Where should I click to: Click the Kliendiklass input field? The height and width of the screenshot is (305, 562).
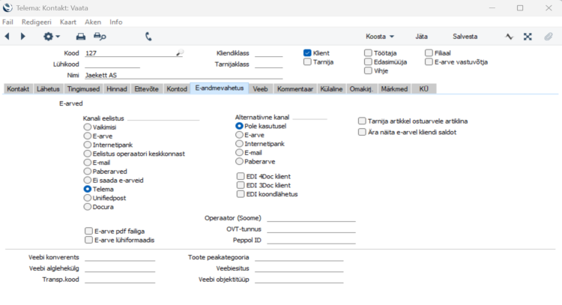tap(269, 53)
